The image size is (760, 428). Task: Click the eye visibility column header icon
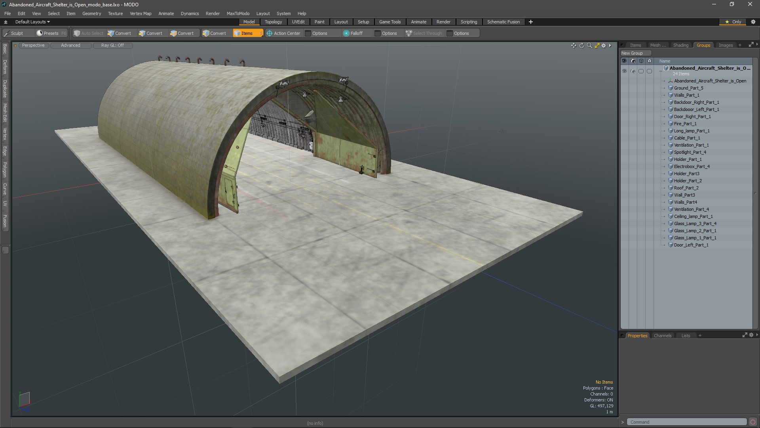click(x=624, y=61)
